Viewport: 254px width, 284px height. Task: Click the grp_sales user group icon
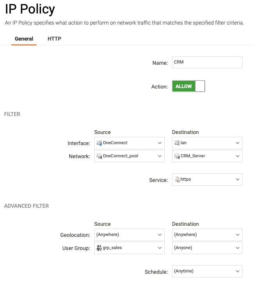pyautogui.click(x=99, y=248)
